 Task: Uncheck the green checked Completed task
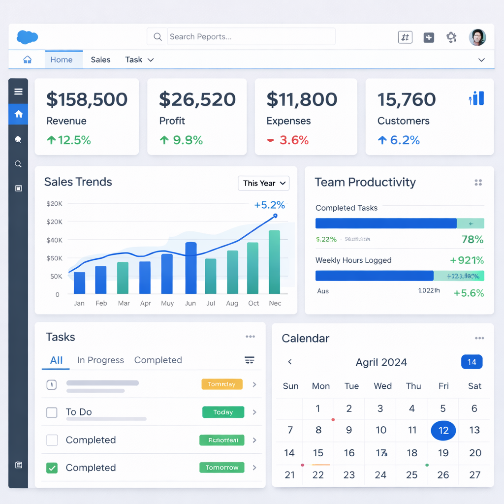tap(52, 468)
